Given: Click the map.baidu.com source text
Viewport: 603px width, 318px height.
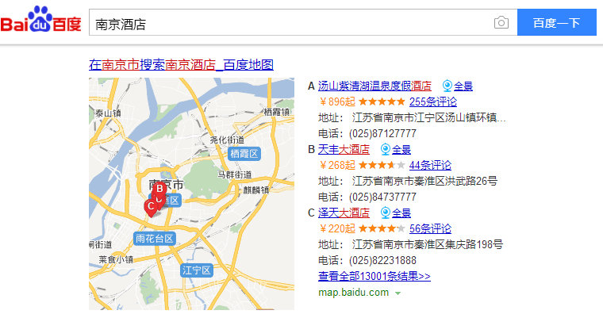Looking at the screenshot, I should click(x=353, y=293).
